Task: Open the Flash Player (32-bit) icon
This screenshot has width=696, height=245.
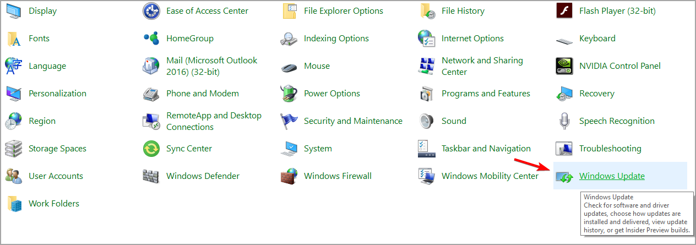Action: point(564,11)
